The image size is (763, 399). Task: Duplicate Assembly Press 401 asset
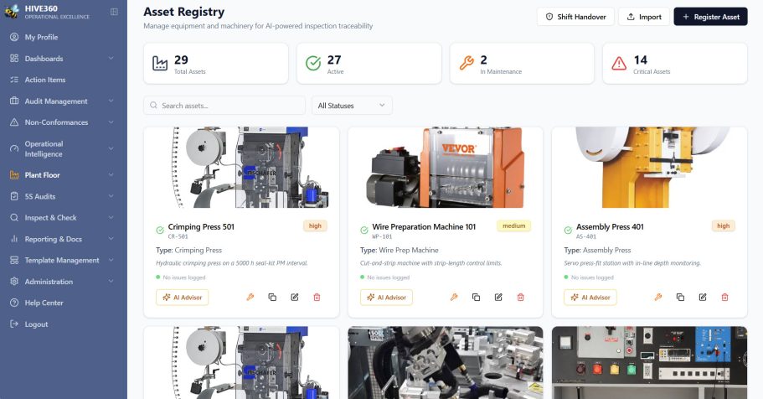pyautogui.click(x=680, y=298)
